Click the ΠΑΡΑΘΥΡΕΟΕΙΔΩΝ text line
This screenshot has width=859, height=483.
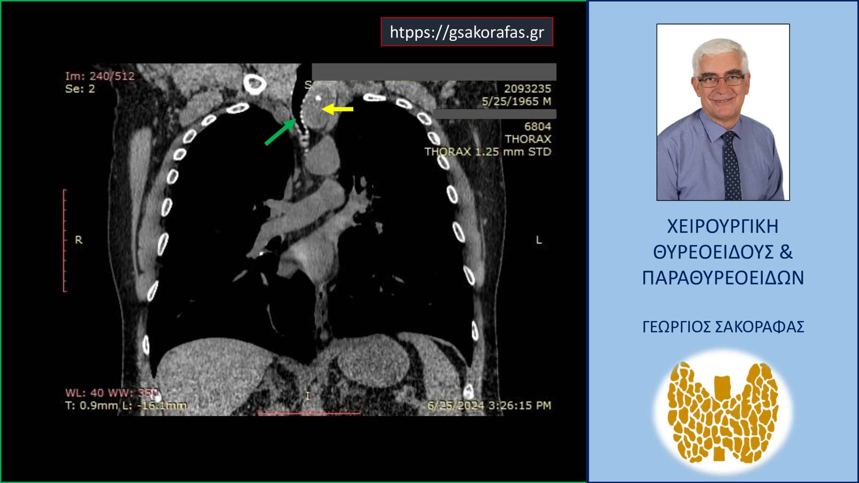click(723, 278)
